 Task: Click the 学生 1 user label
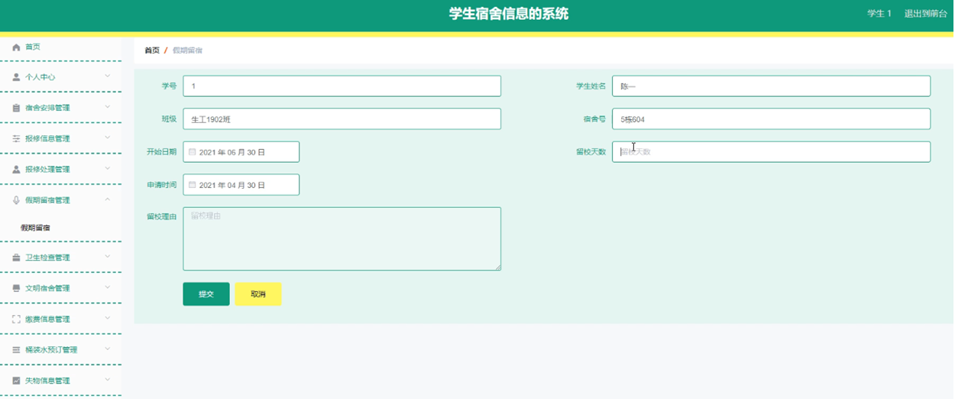[879, 14]
